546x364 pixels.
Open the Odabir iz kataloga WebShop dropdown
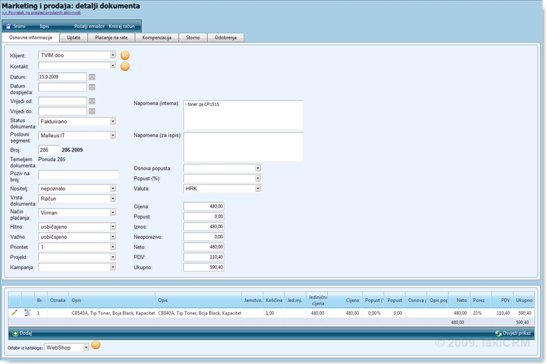coord(85,348)
